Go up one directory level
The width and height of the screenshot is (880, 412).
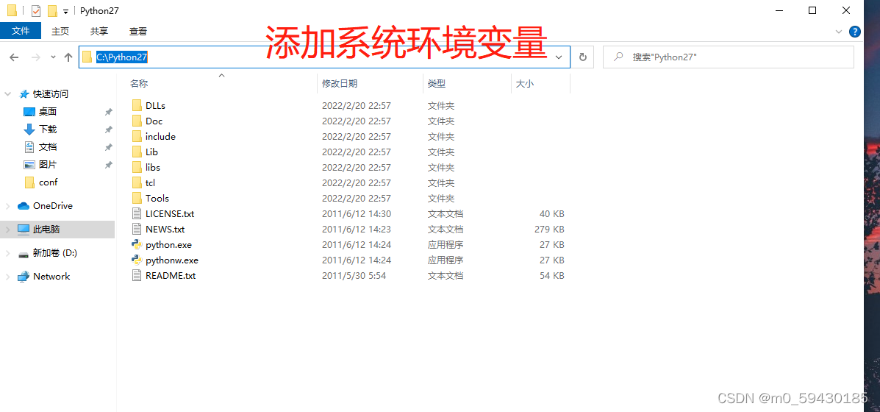[x=68, y=57]
